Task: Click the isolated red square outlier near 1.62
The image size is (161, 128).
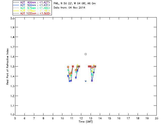Action: 86,54
